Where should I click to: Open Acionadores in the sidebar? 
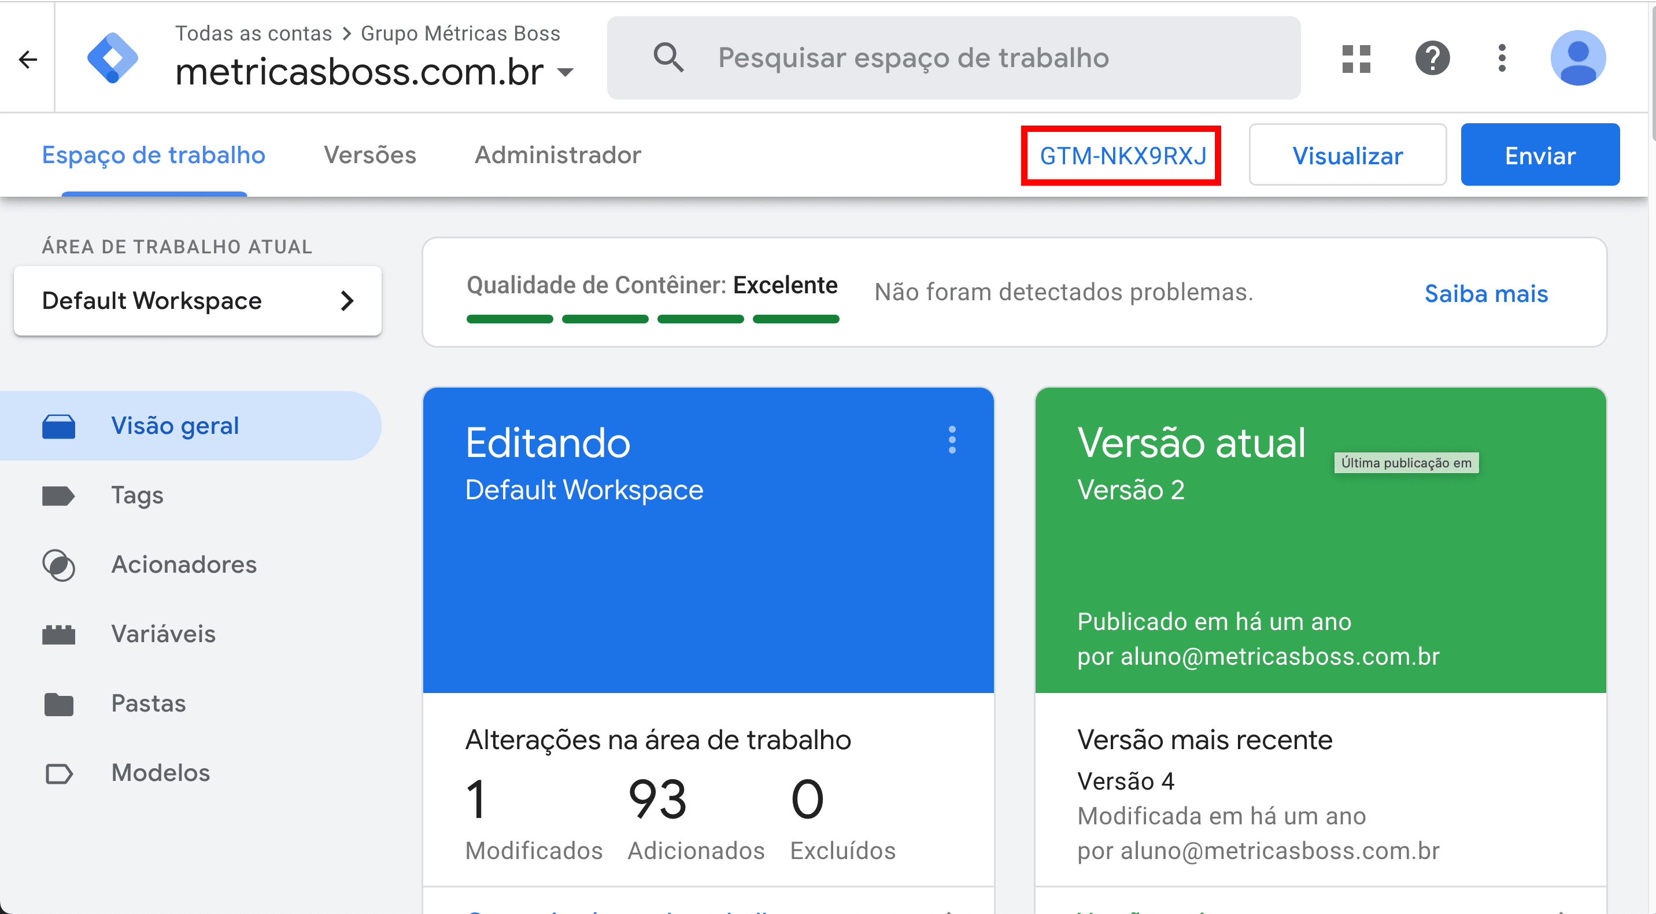[x=183, y=565]
